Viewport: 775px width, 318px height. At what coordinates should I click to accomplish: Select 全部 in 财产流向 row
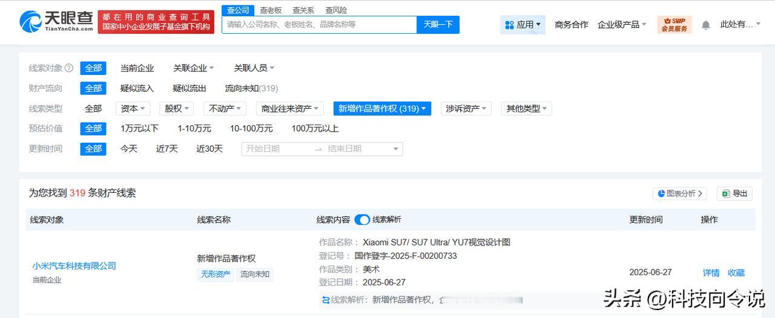[x=93, y=88]
